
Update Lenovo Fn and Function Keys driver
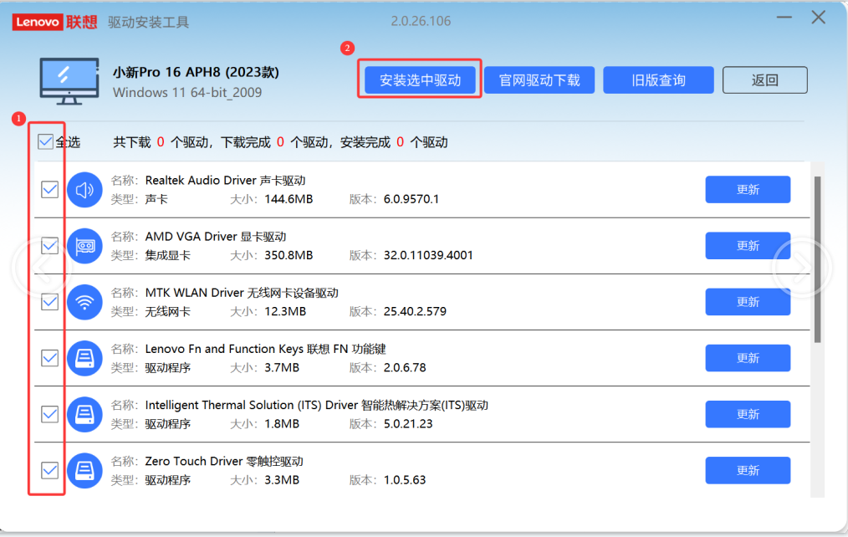tap(748, 359)
